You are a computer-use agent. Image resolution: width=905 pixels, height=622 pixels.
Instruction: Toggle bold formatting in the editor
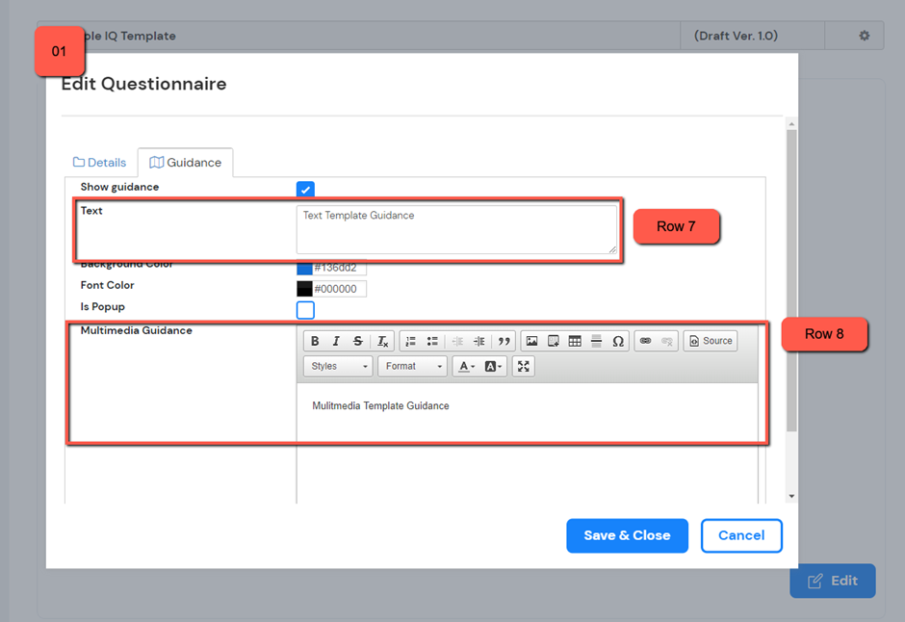click(x=315, y=342)
